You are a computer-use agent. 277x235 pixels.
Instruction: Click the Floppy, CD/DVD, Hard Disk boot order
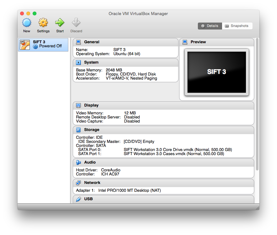point(131,74)
